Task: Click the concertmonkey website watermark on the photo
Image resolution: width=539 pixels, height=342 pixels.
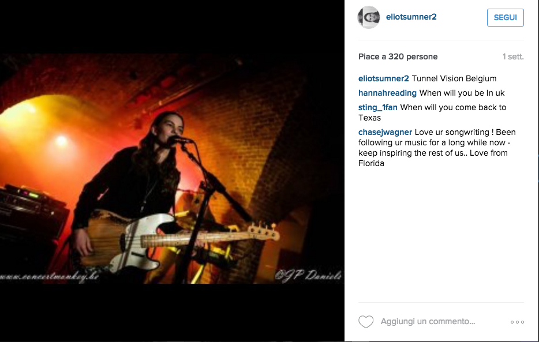Action: [x=49, y=277]
